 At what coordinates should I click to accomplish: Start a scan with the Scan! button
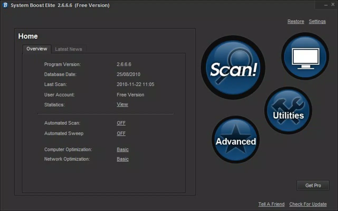[233, 68]
